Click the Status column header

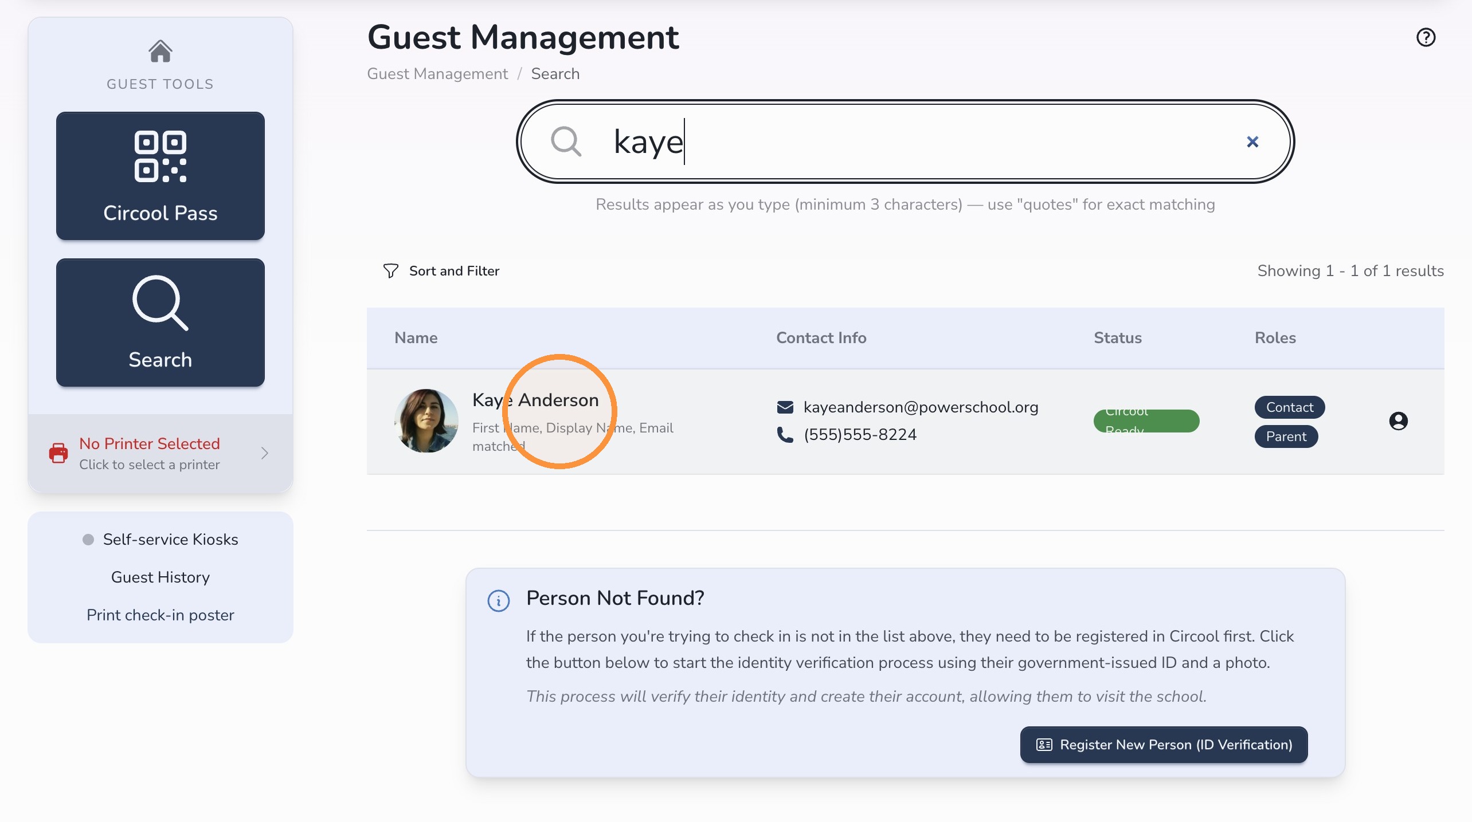point(1117,337)
